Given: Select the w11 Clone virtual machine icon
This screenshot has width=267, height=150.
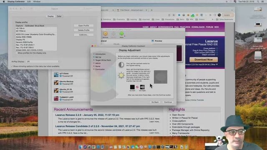Looking at the screenshot, I should click(56, 75).
